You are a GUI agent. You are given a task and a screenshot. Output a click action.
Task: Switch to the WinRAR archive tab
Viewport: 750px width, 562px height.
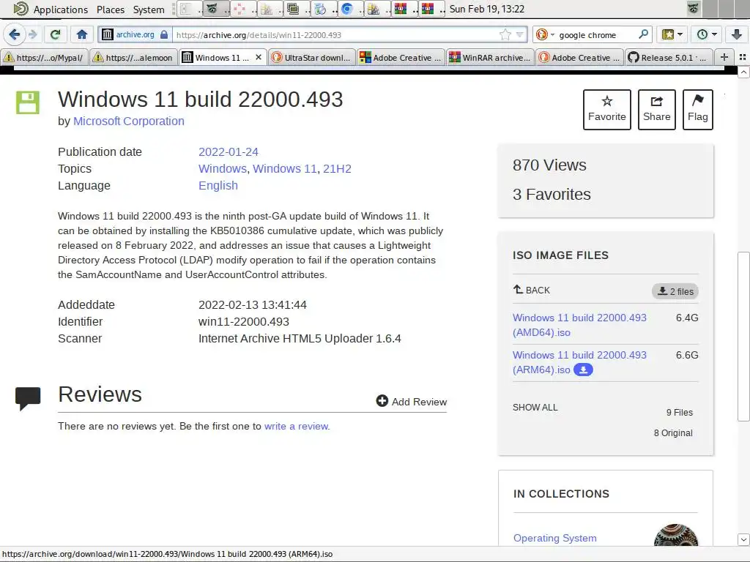point(490,57)
